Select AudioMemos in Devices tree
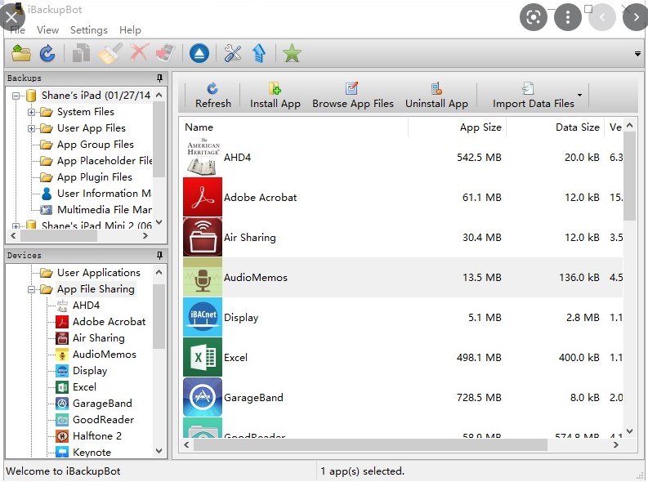 click(104, 355)
